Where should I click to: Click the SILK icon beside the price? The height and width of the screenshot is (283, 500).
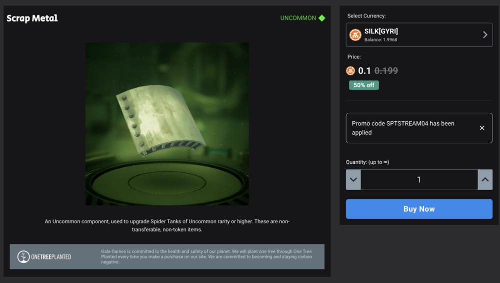click(x=350, y=71)
